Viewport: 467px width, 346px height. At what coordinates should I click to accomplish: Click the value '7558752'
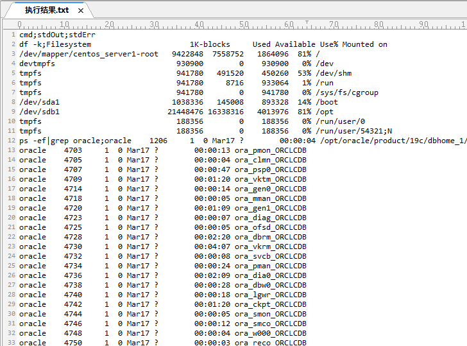coord(228,54)
